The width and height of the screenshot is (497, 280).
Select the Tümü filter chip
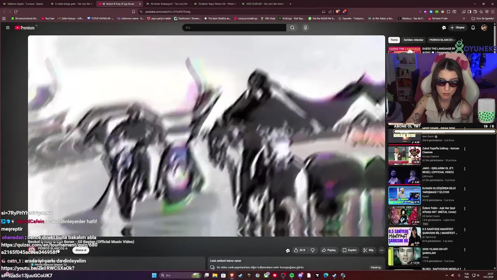pyautogui.click(x=394, y=40)
